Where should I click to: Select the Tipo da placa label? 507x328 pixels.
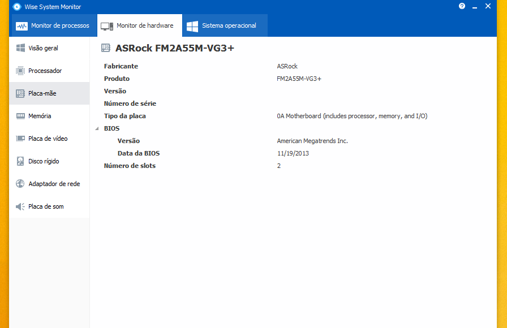click(x=125, y=116)
